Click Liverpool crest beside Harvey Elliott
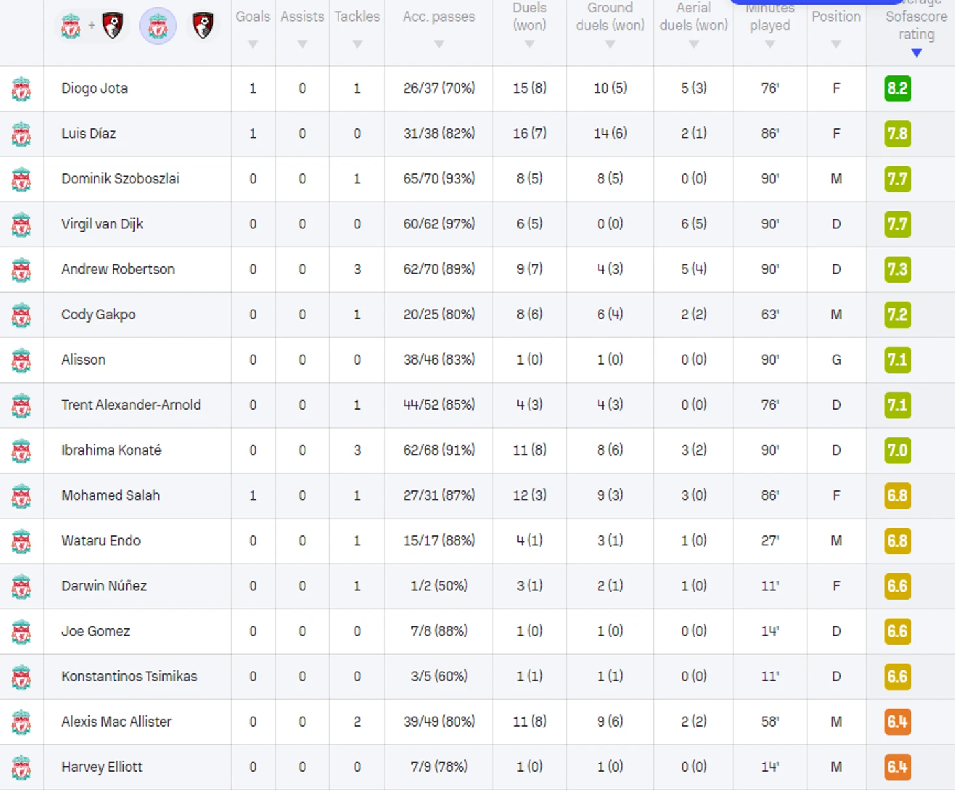This screenshot has height=790, width=955. tap(22, 767)
